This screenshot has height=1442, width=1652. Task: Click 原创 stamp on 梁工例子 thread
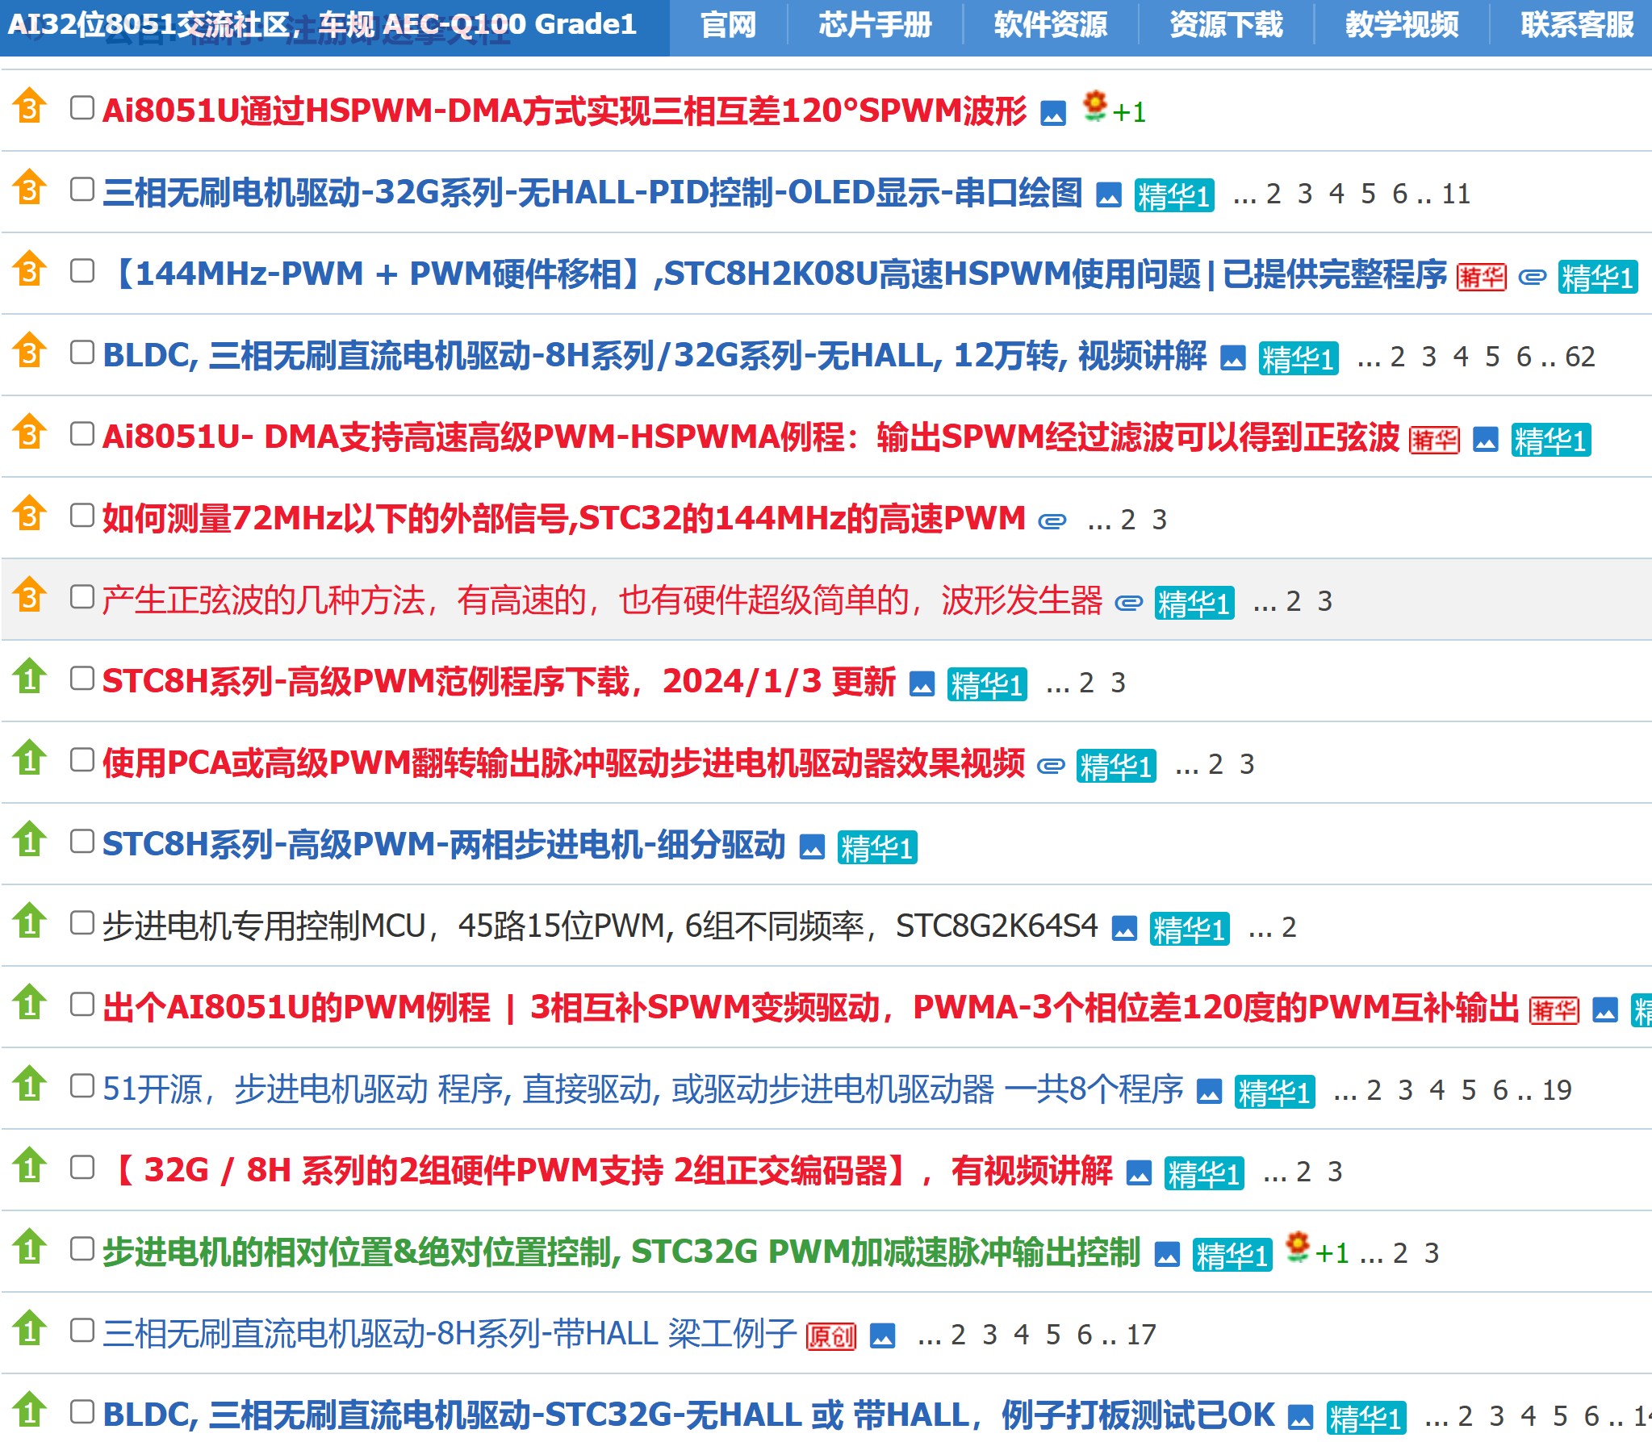pos(831,1337)
